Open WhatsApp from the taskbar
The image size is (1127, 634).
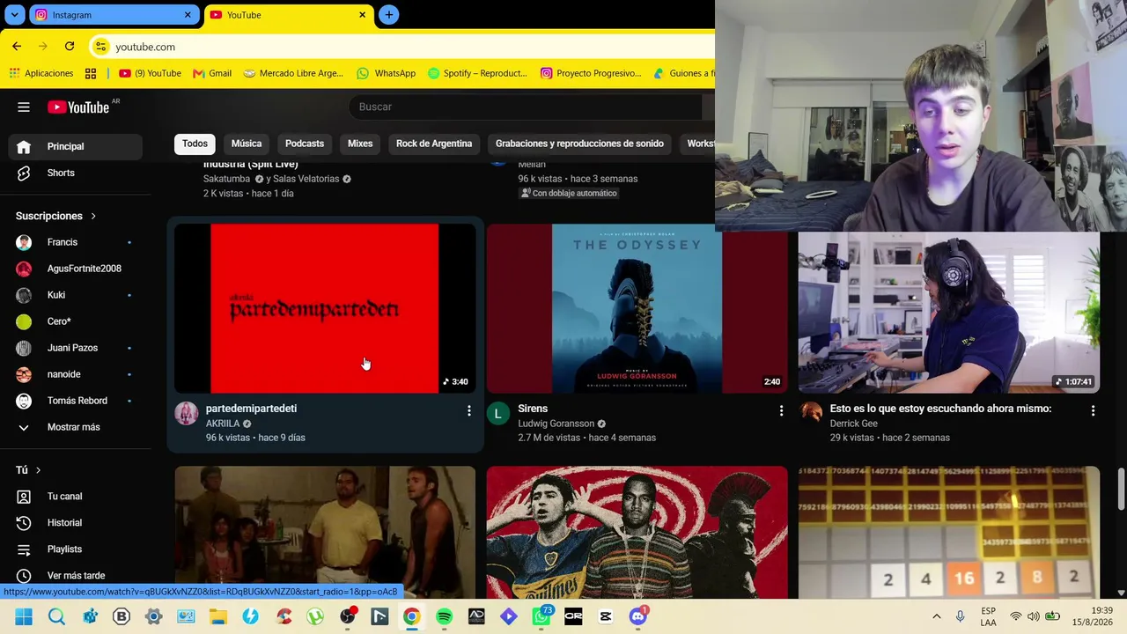pos(541,616)
